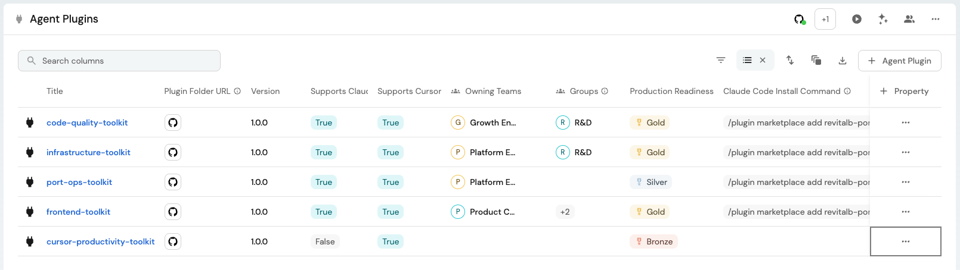The width and height of the screenshot is (960, 270).
Task: Click the Search columns field
Action: pyautogui.click(x=119, y=61)
